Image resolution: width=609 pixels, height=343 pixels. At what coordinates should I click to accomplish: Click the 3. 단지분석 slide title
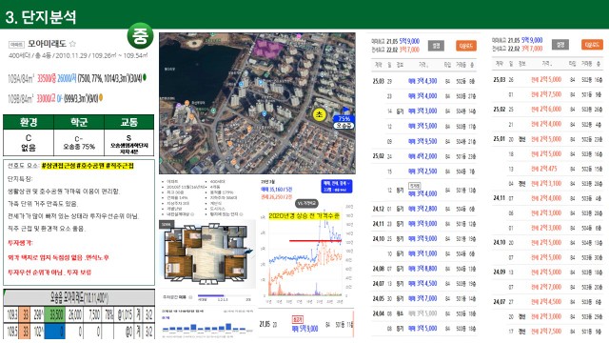pos(41,17)
